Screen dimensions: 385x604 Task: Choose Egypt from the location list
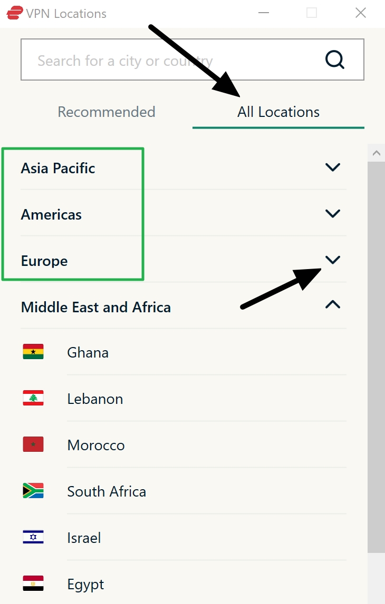(x=85, y=584)
